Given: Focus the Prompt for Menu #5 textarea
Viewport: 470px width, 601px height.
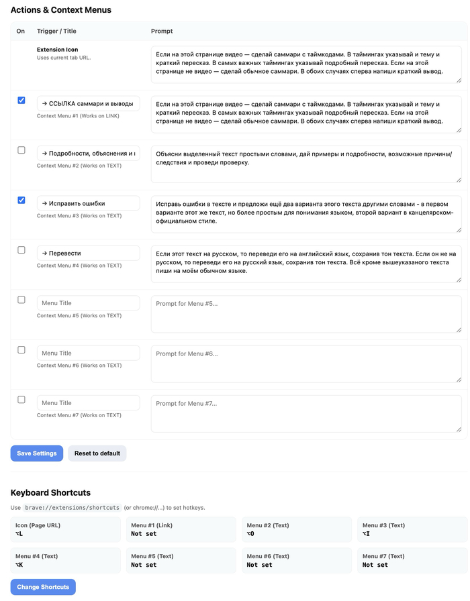Looking at the screenshot, I should (305, 313).
